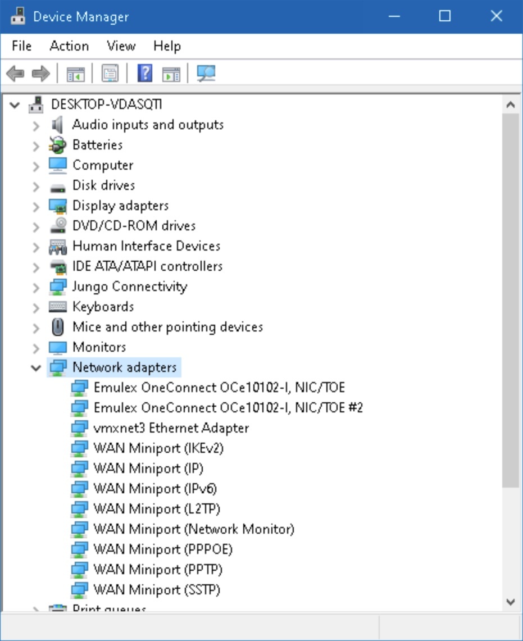Select Emulex OneConnect NIC/TOE #2
Viewport: 523px width, 641px height.
point(228,407)
